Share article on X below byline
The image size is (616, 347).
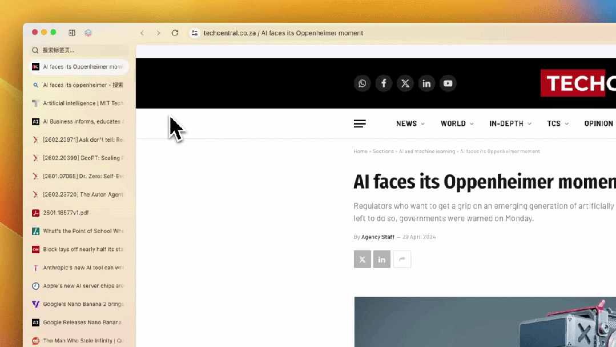362,260
